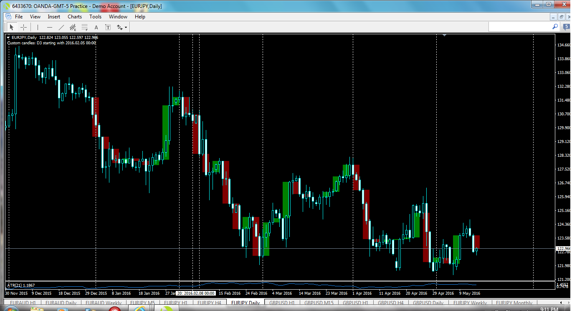Click the 23 Mar 2016 date label

337,293
